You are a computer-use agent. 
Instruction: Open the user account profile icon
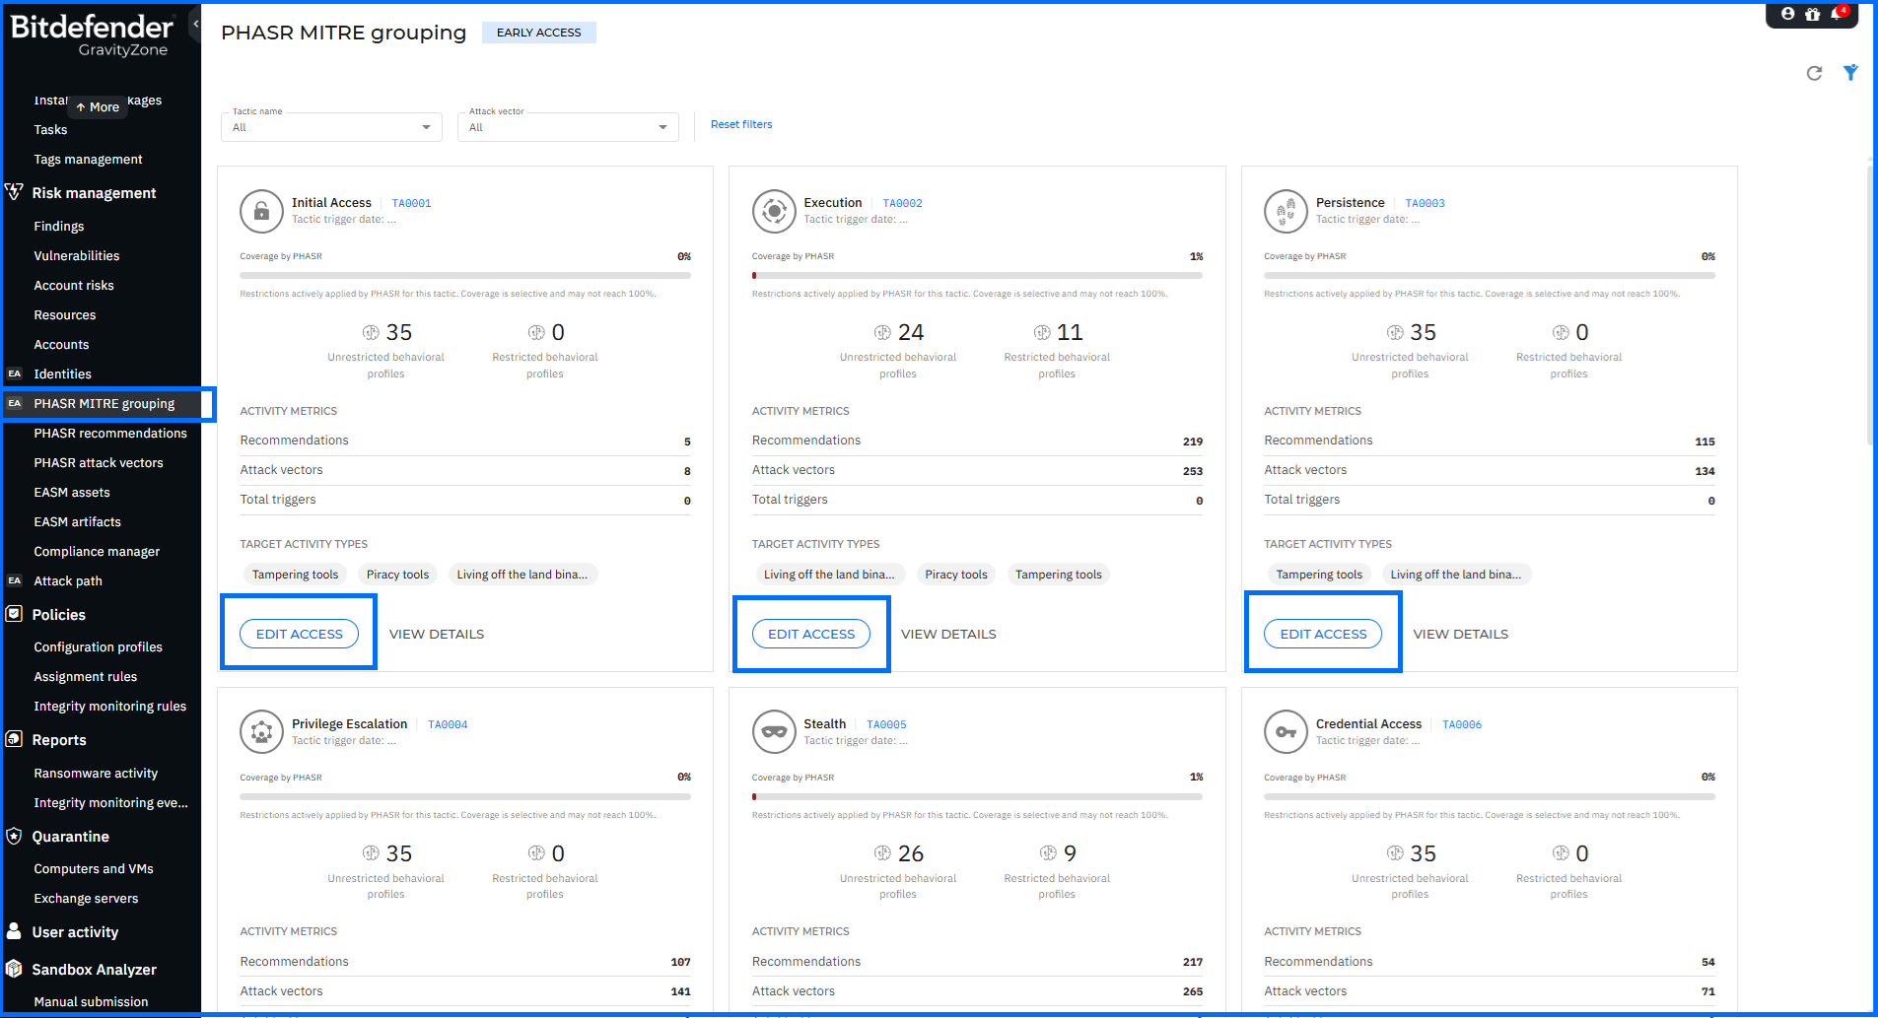(x=1787, y=14)
